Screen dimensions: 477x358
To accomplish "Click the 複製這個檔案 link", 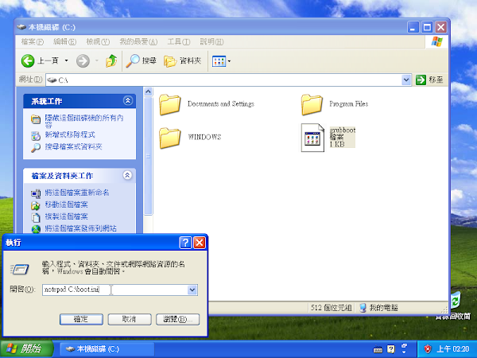I will (66, 216).
